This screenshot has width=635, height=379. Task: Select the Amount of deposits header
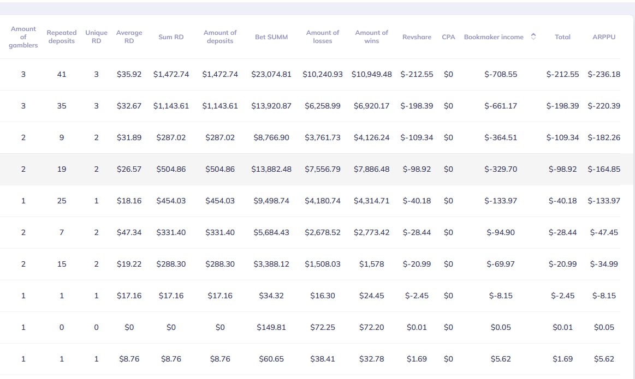click(x=220, y=37)
